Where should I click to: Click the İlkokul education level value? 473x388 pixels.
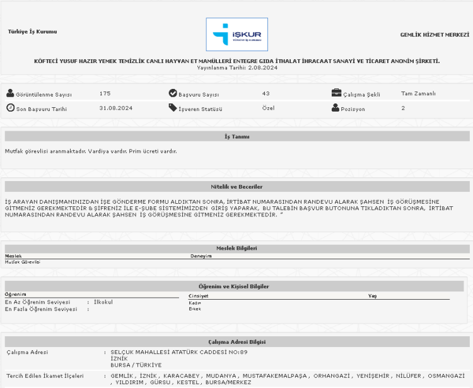(x=103, y=302)
